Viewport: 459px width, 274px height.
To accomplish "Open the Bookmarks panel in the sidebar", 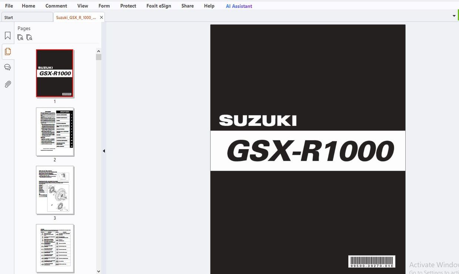I will point(7,35).
